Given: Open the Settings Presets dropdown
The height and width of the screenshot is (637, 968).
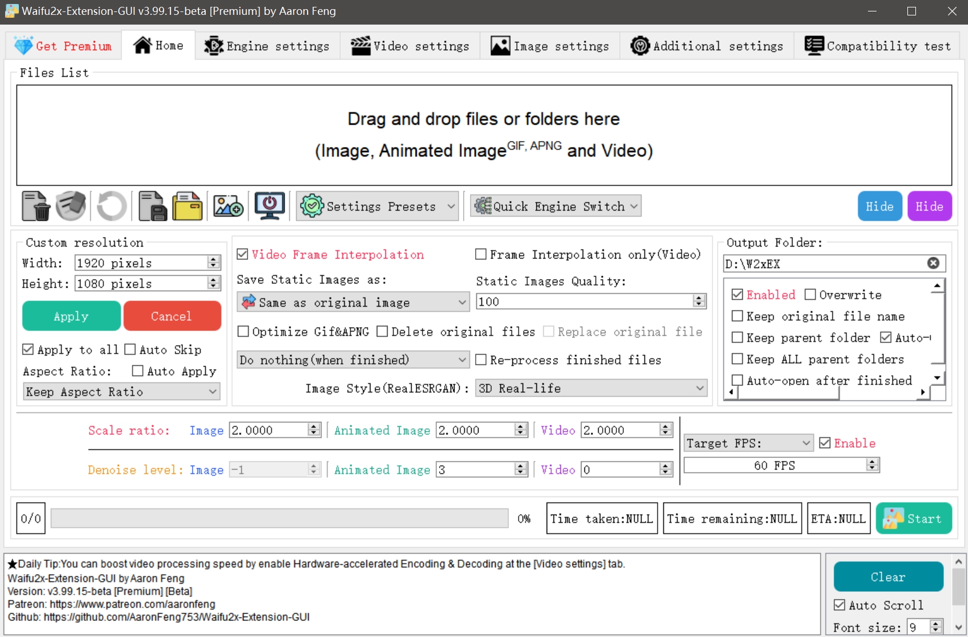Looking at the screenshot, I should pos(377,206).
